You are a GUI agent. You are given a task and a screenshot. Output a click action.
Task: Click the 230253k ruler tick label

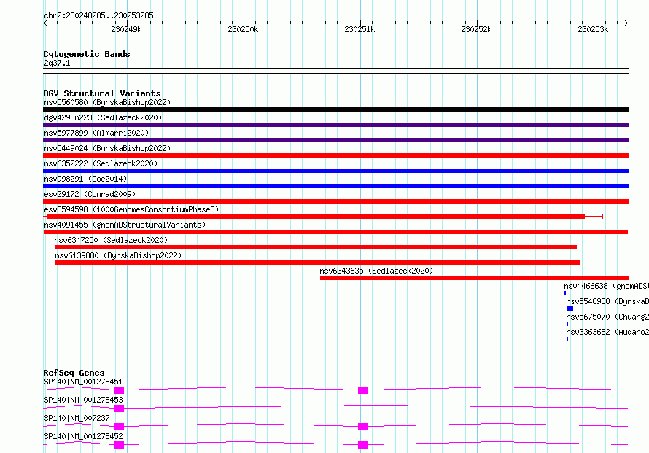point(593,29)
